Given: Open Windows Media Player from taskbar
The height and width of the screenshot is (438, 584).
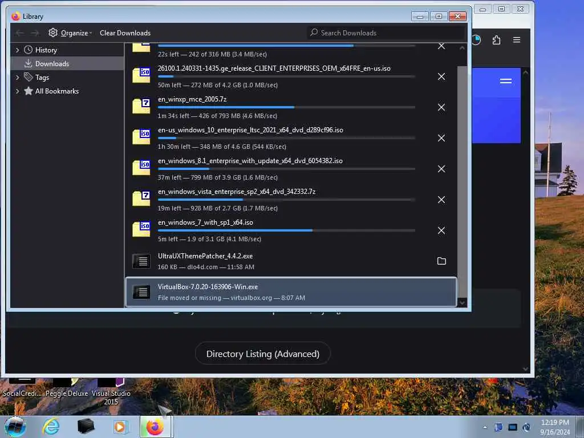Looking at the screenshot, I should tap(120, 427).
